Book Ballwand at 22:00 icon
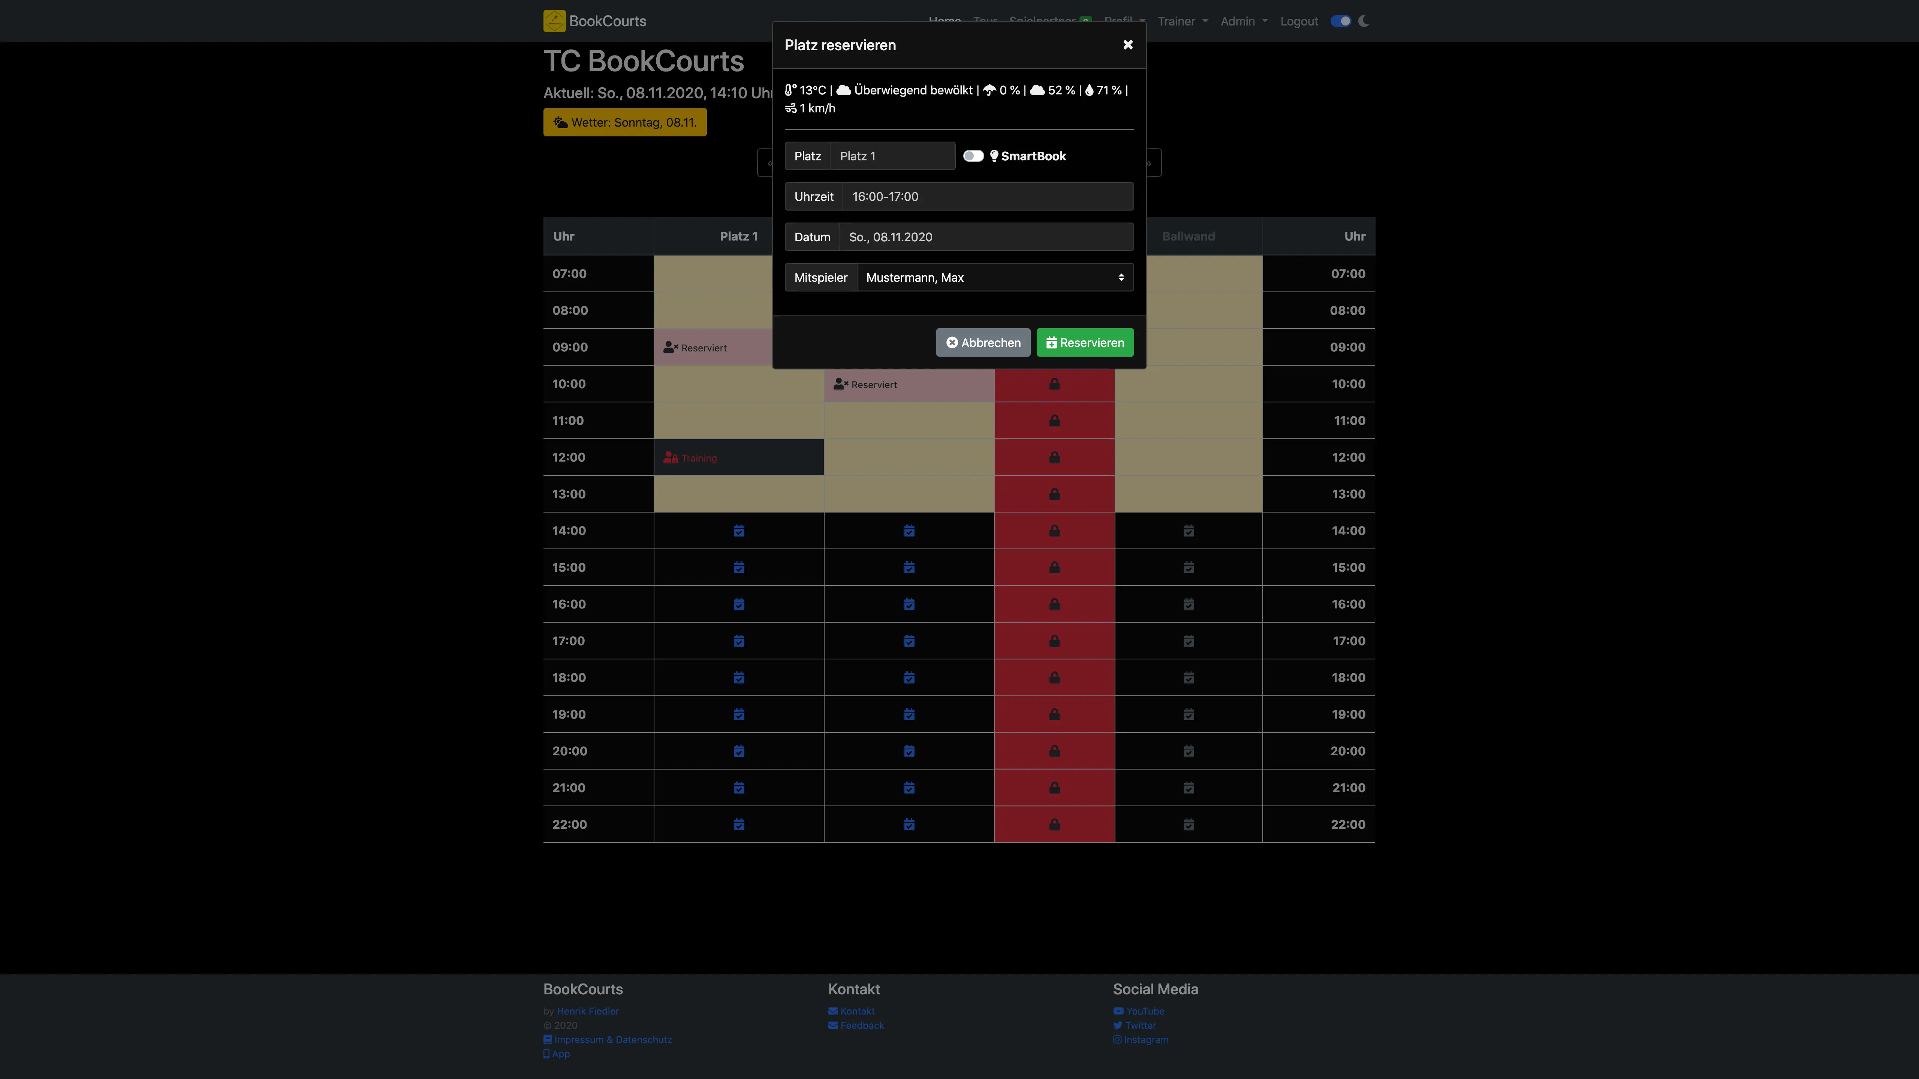 (x=1188, y=824)
